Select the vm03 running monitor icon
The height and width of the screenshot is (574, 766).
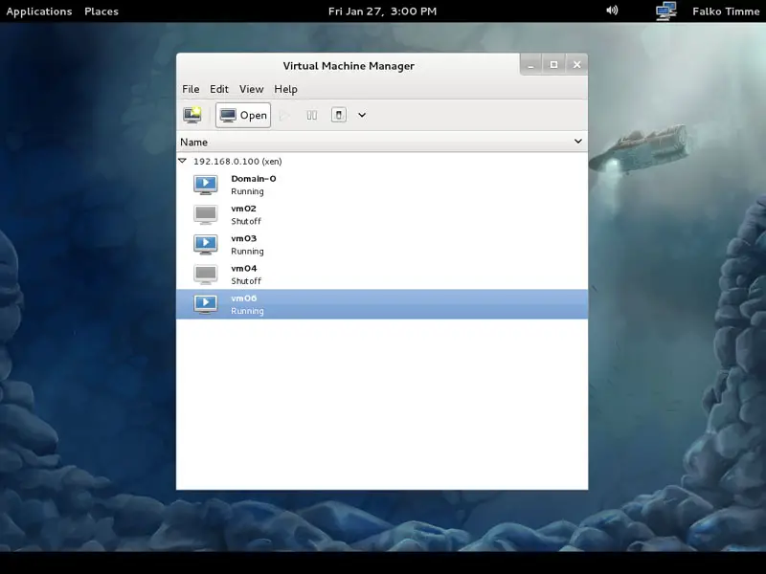pyautogui.click(x=206, y=244)
